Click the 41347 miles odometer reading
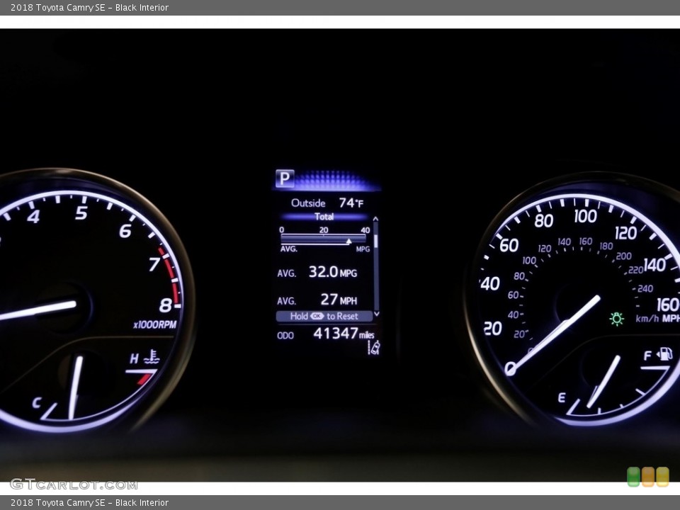Screen dimensions: 680x510 point(344,333)
